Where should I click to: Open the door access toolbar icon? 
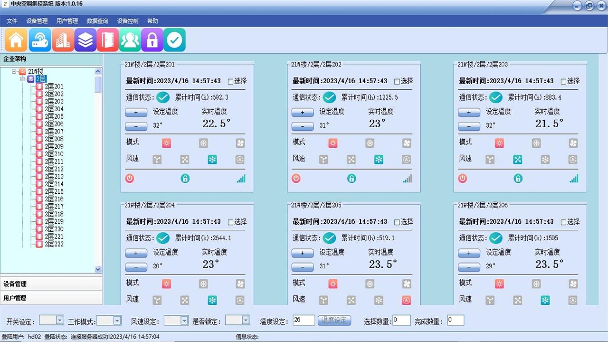[107, 40]
